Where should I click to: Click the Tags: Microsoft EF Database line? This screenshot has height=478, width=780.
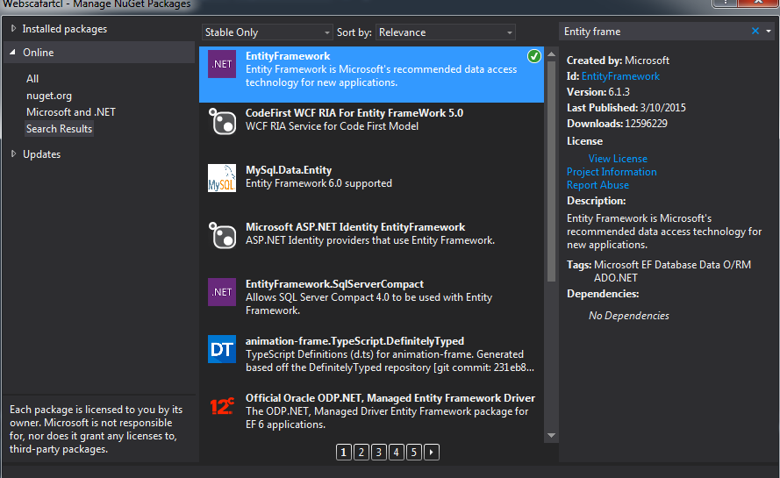click(x=659, y=271)
